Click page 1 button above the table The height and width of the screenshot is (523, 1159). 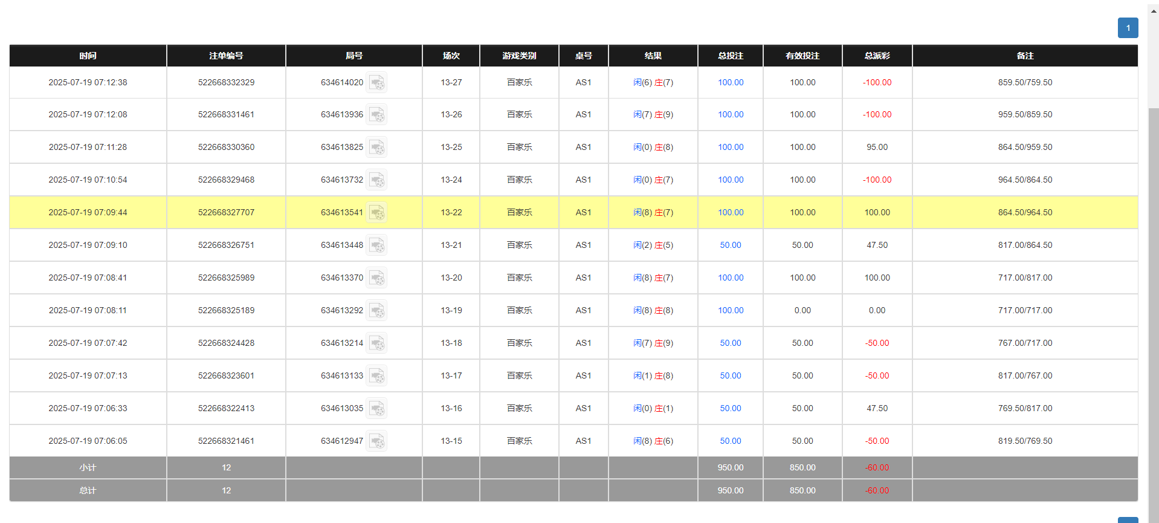coord(1128,28)
